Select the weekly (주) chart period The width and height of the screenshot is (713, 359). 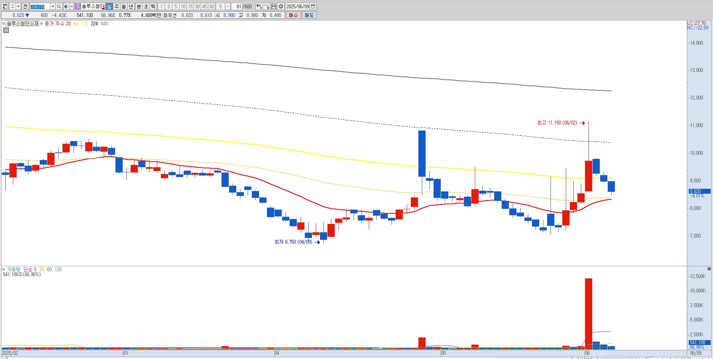click(116, 6)
